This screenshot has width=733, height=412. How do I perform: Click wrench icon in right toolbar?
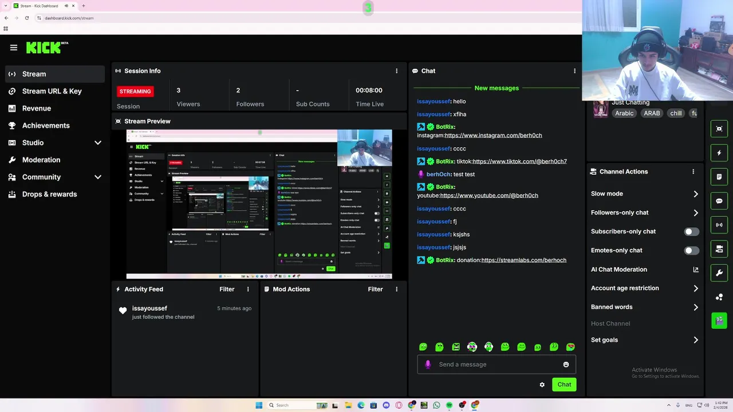pos(719,273)
